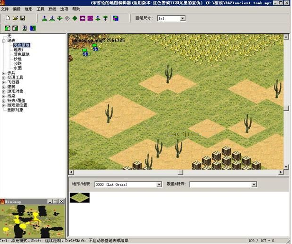Save the map with floppy disk icon
Viewport: 292px width, 244px height.
click(x=23, y=18)
